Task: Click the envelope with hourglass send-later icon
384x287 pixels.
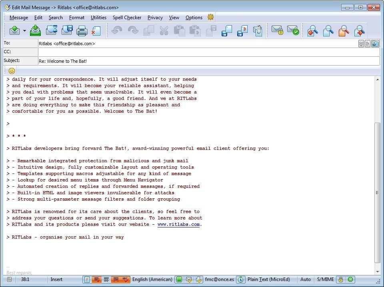Action: tap(52, 31)
